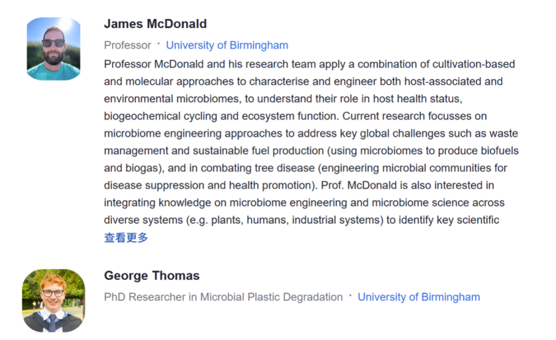The width and height of the screenshot is (556, 340).
Task: Click bio line starting 'and molecular approaches'
Action: point(303,81)
